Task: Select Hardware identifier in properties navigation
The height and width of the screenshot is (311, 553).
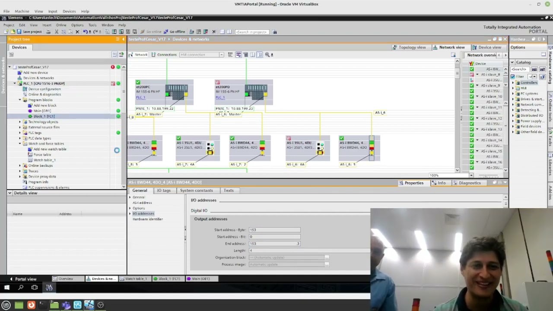Action: (147, 219)
